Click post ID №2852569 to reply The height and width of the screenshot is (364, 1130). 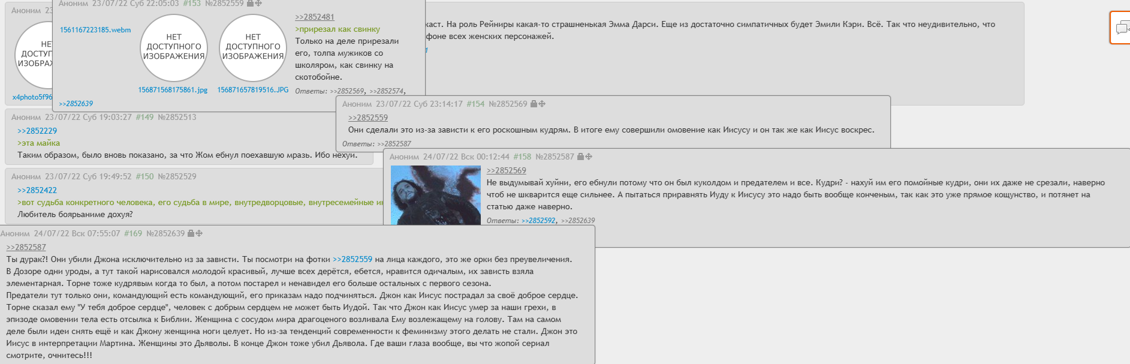click(x=508, y=104)
